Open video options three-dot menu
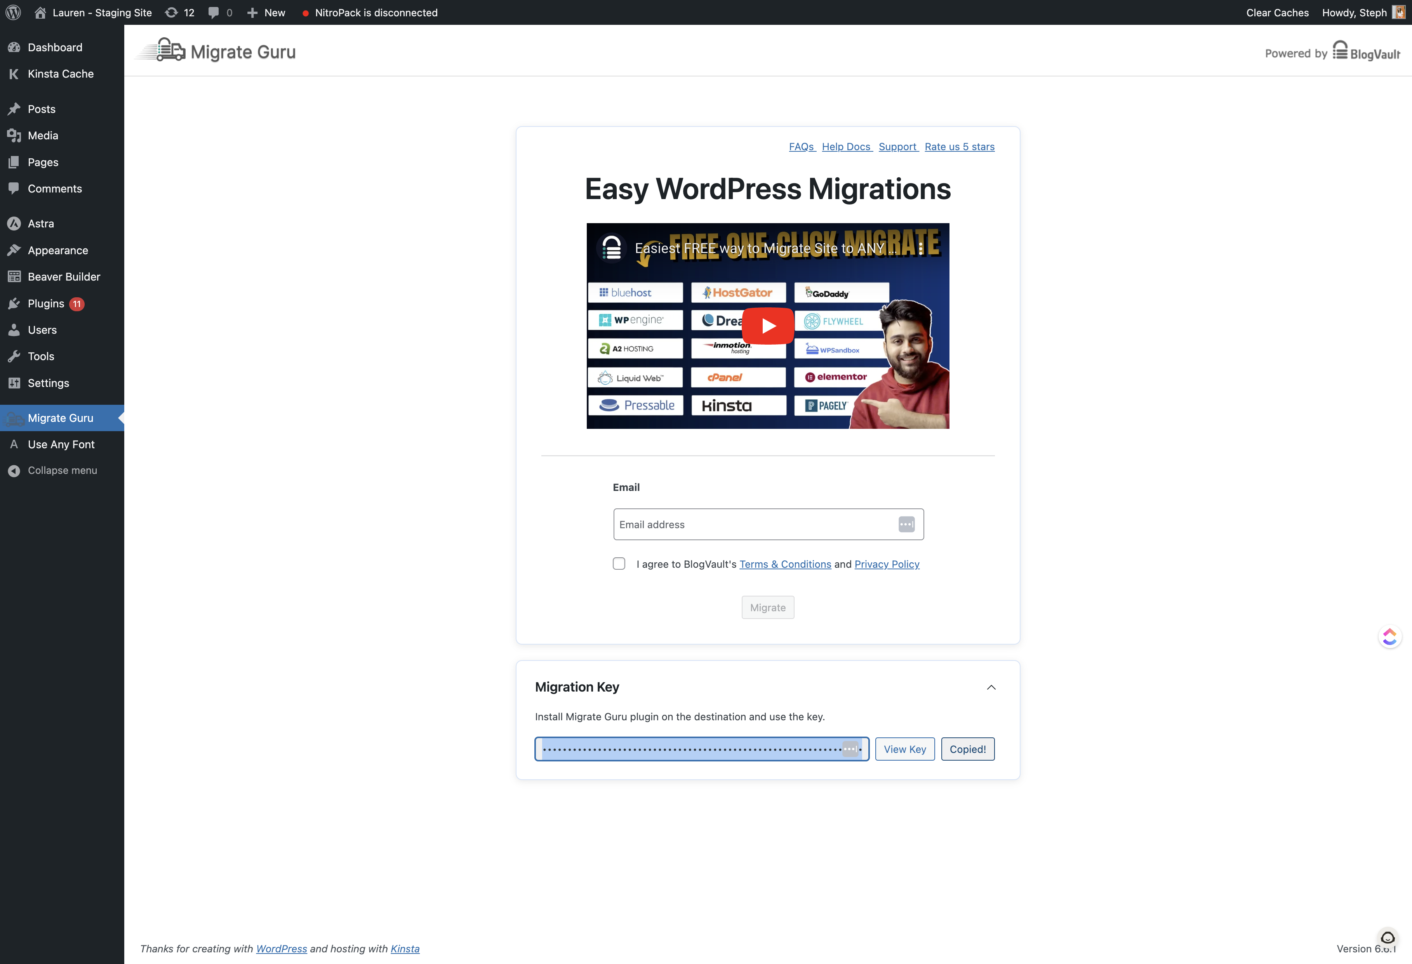The image size is (1412, 964). (x=920, y=248)
